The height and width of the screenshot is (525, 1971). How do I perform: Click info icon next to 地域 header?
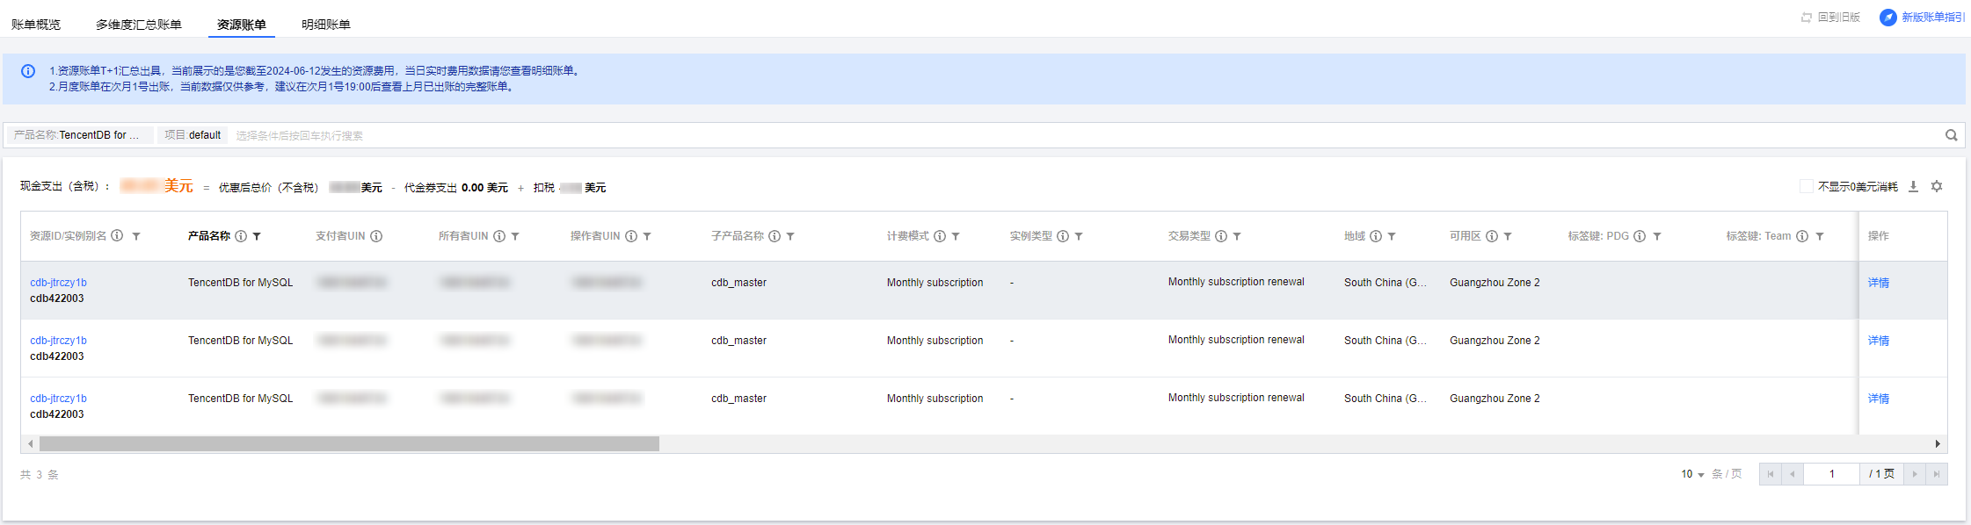(x=1376, y=236)
